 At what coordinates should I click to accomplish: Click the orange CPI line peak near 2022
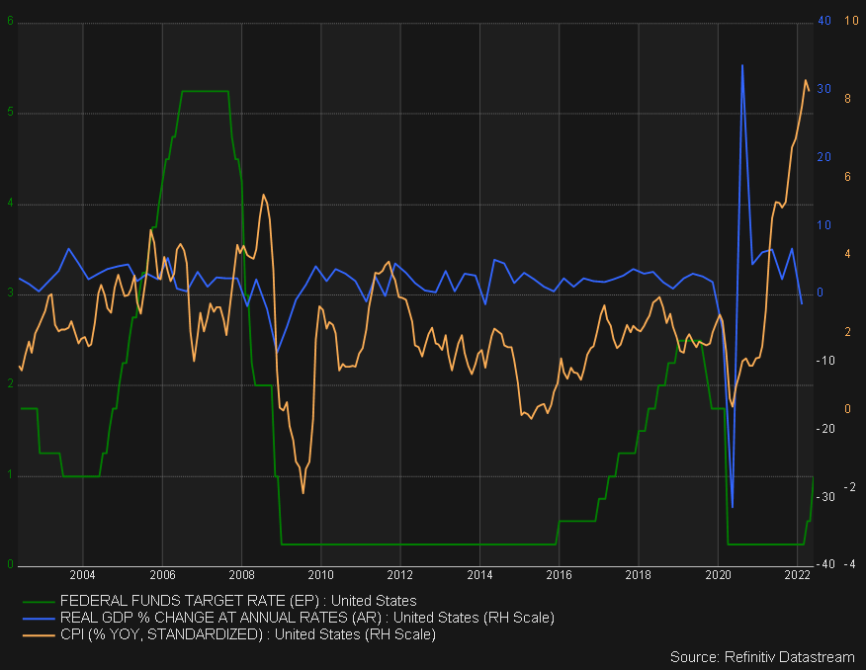point(805,80)
